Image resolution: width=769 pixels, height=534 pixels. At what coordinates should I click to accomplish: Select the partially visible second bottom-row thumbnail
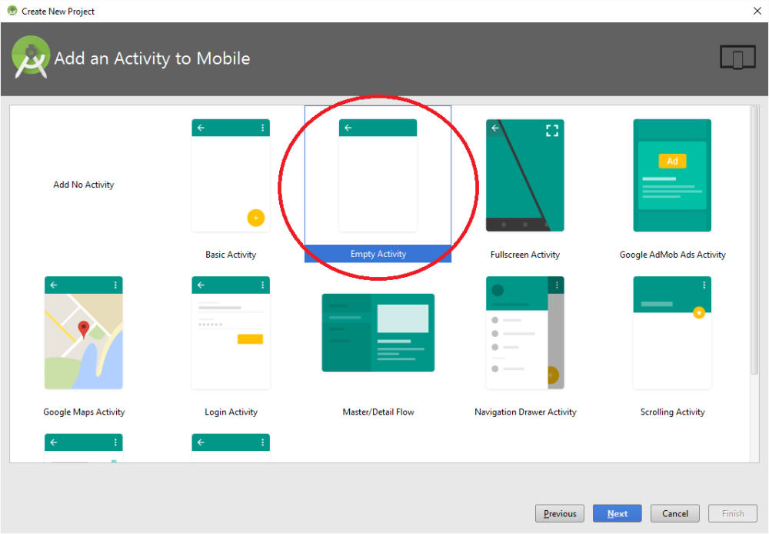click(x=231, y=448)
